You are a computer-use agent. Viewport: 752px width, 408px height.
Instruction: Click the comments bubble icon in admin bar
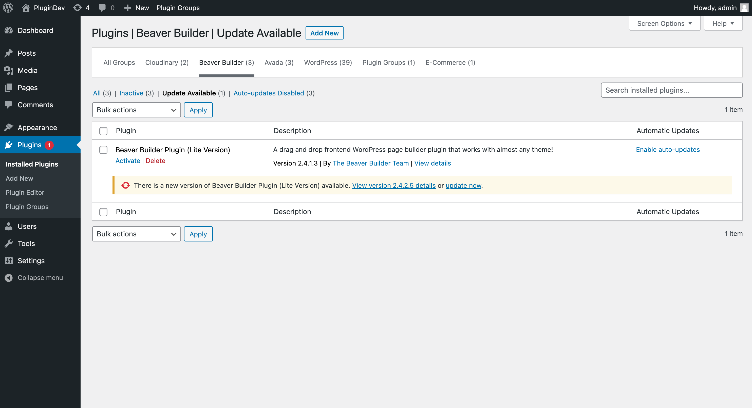(102, 8)
